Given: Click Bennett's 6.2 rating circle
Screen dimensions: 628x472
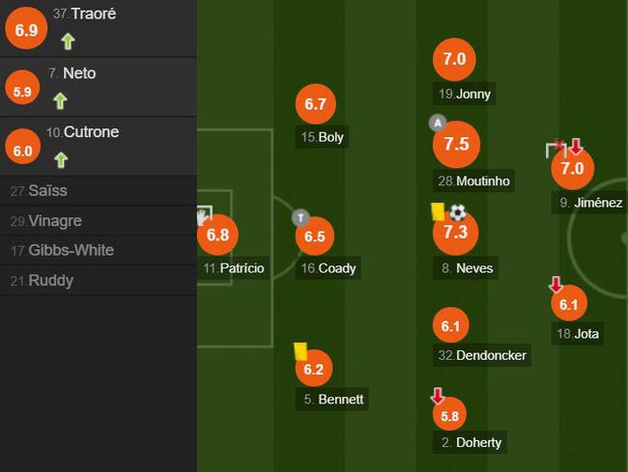Looking at the screenshot, I should [314, 368].
